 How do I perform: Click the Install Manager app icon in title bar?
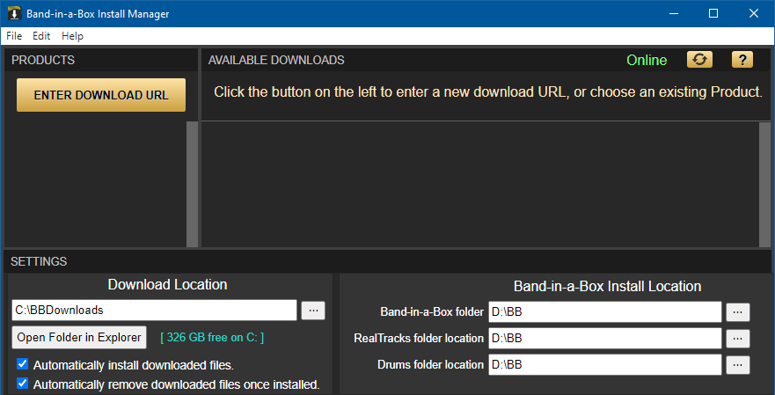[x=14, y=13]
